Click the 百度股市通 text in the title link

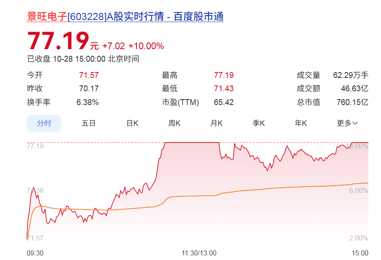coord(198,17)
